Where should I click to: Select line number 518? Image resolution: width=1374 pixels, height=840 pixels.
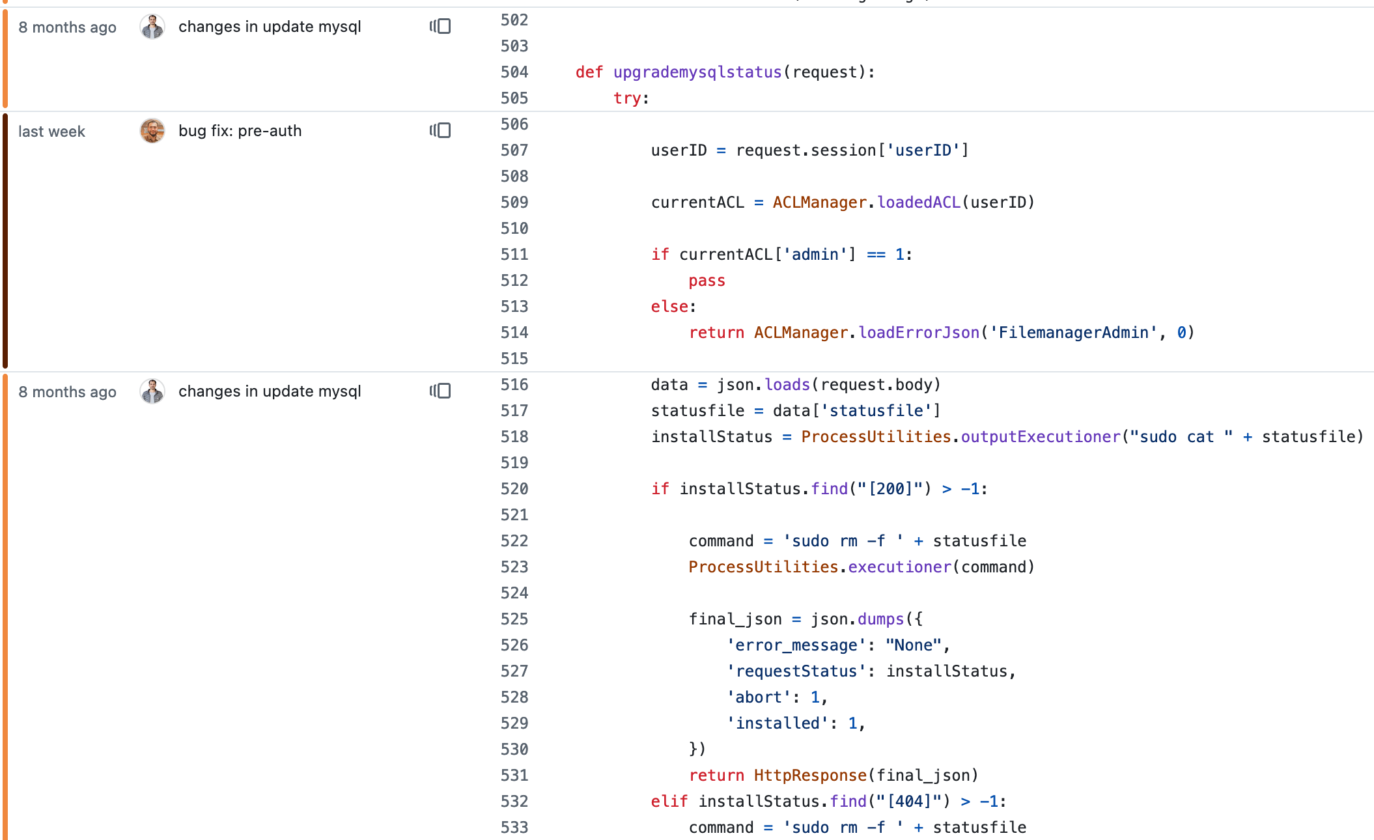pos(514,437)
